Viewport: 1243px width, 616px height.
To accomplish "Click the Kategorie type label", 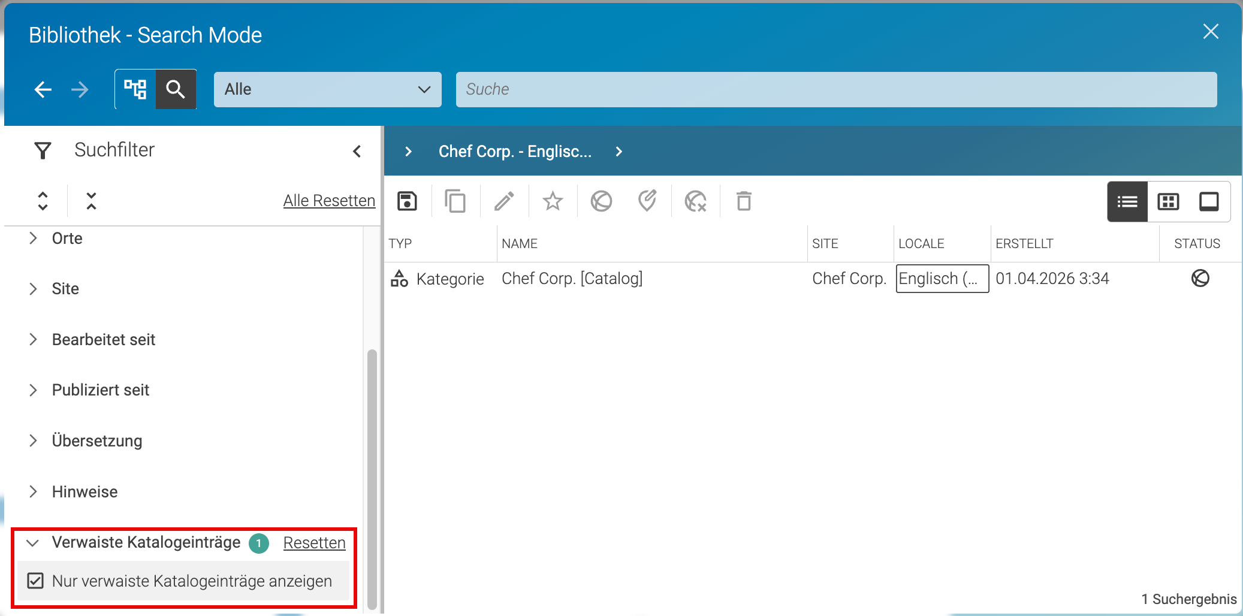I will coord(450,279).
